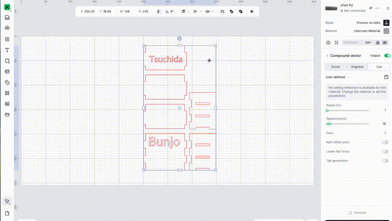Click the switch device arrows icon
392x221 pixels.
click(370, 8)
